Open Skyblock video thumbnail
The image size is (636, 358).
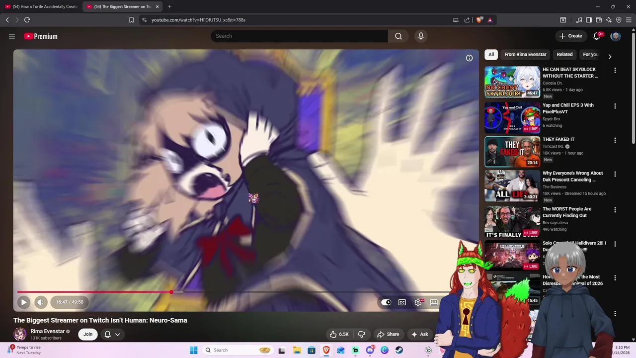(512, 82)
